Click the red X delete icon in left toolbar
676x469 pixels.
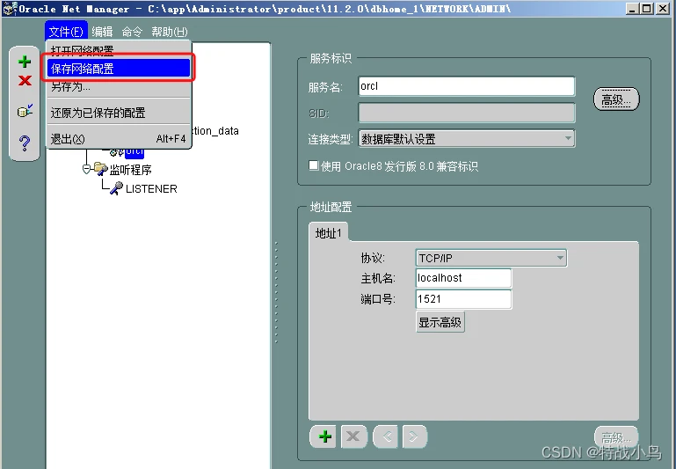click(x=25, y=81)
